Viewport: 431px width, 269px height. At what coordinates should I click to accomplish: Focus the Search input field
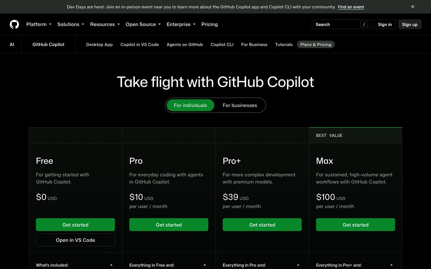coord(342,24)
